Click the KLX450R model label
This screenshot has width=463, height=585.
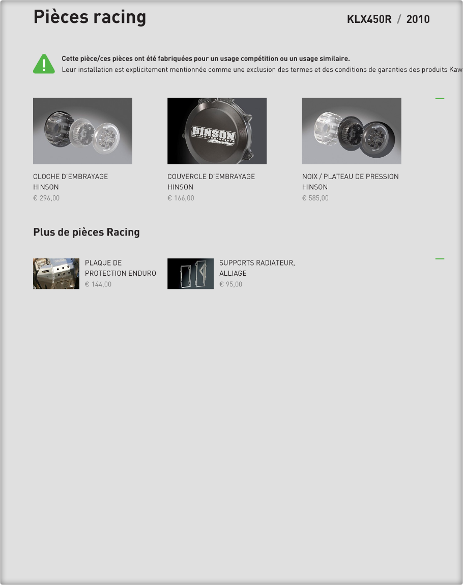[x=369, y=19]
